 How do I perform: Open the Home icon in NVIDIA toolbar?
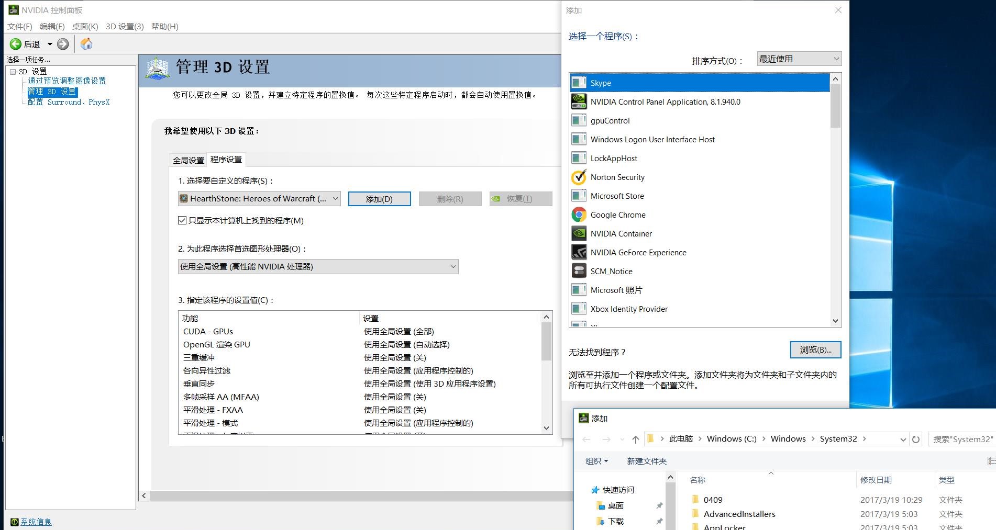point(86,44)
